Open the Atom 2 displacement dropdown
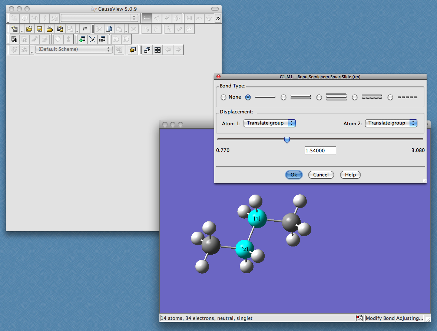Screen dimensions: 437x331 click(391, 123)
